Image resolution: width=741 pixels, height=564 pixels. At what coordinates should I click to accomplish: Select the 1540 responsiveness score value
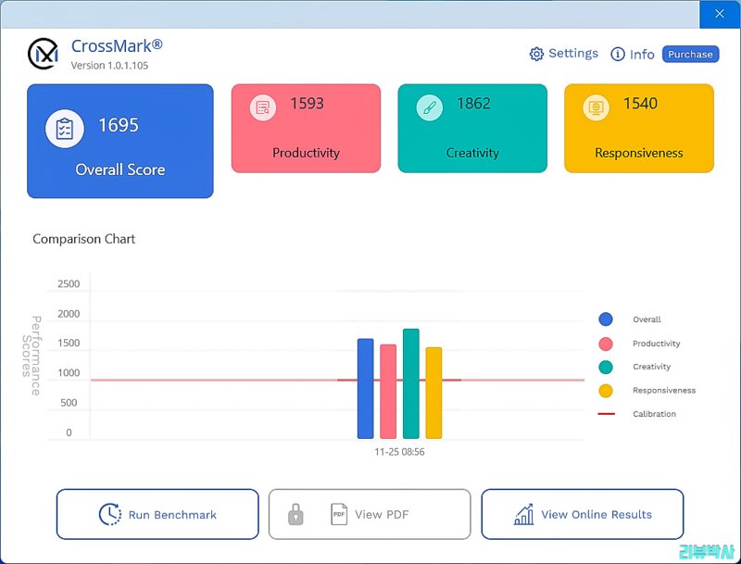[x=640, y=104]
